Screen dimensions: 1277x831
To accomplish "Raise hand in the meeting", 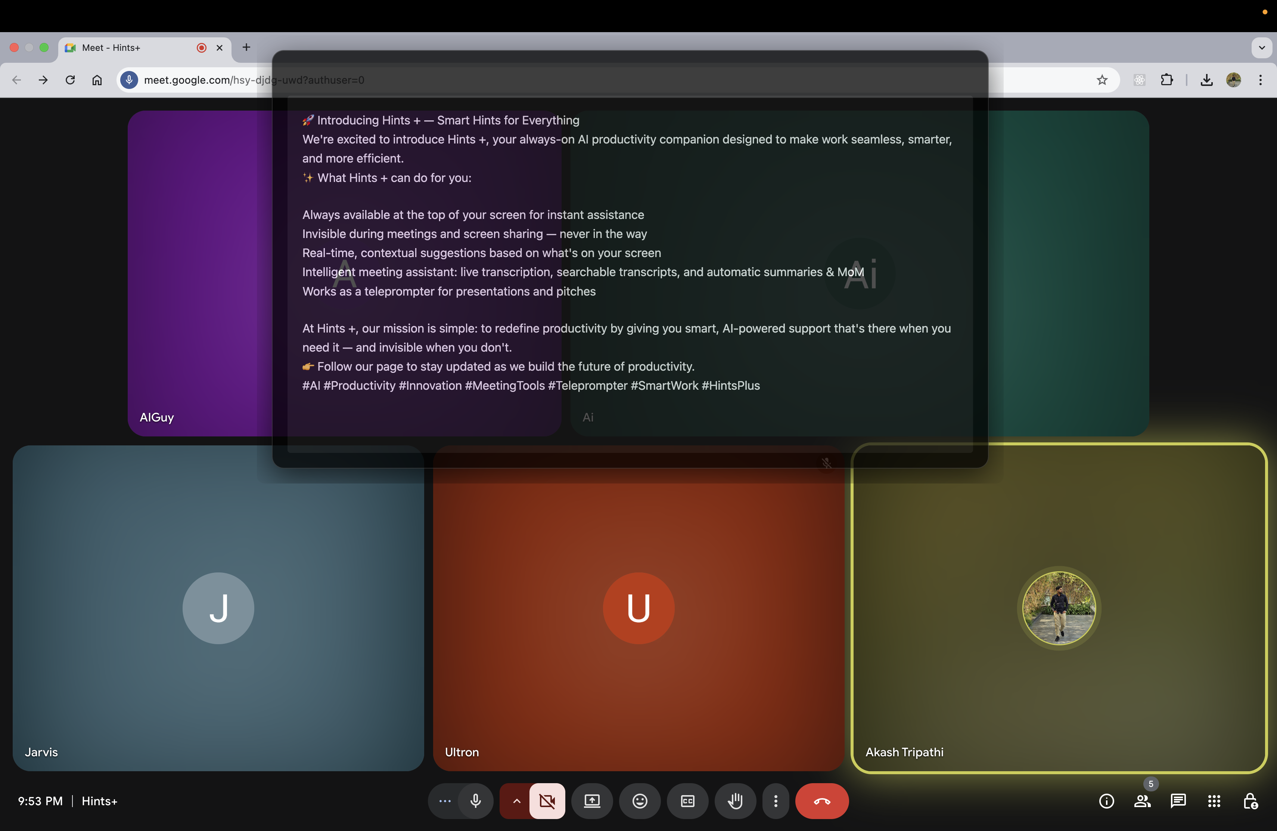I will point(735,801).
